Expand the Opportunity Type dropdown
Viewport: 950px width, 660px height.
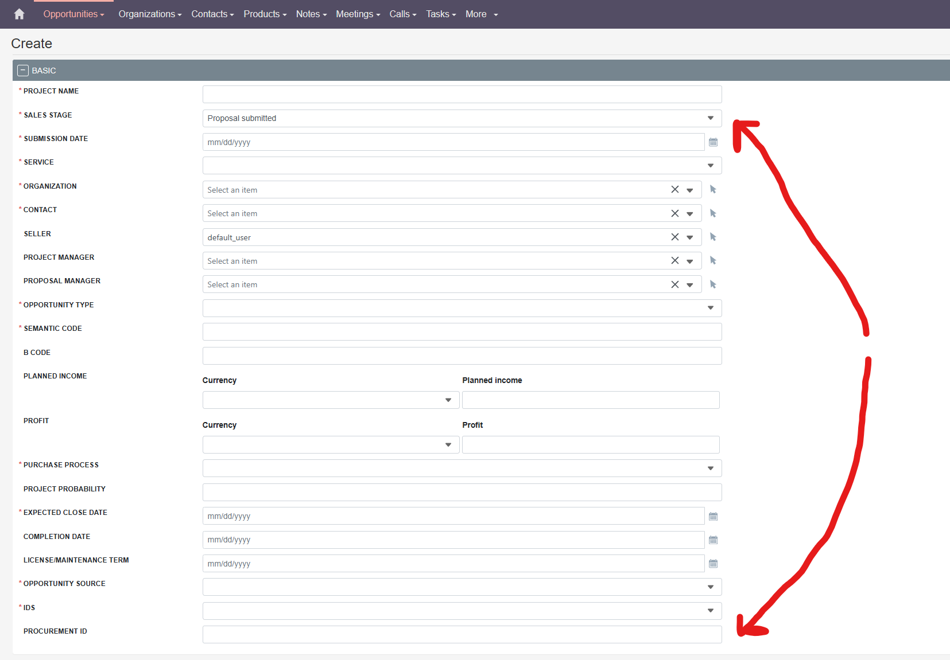462,308
